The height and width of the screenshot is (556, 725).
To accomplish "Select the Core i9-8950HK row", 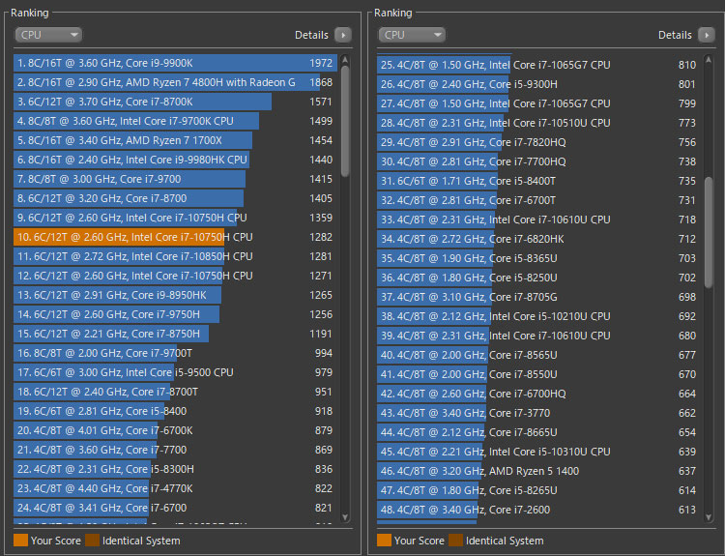I will [x=176, y=295].
